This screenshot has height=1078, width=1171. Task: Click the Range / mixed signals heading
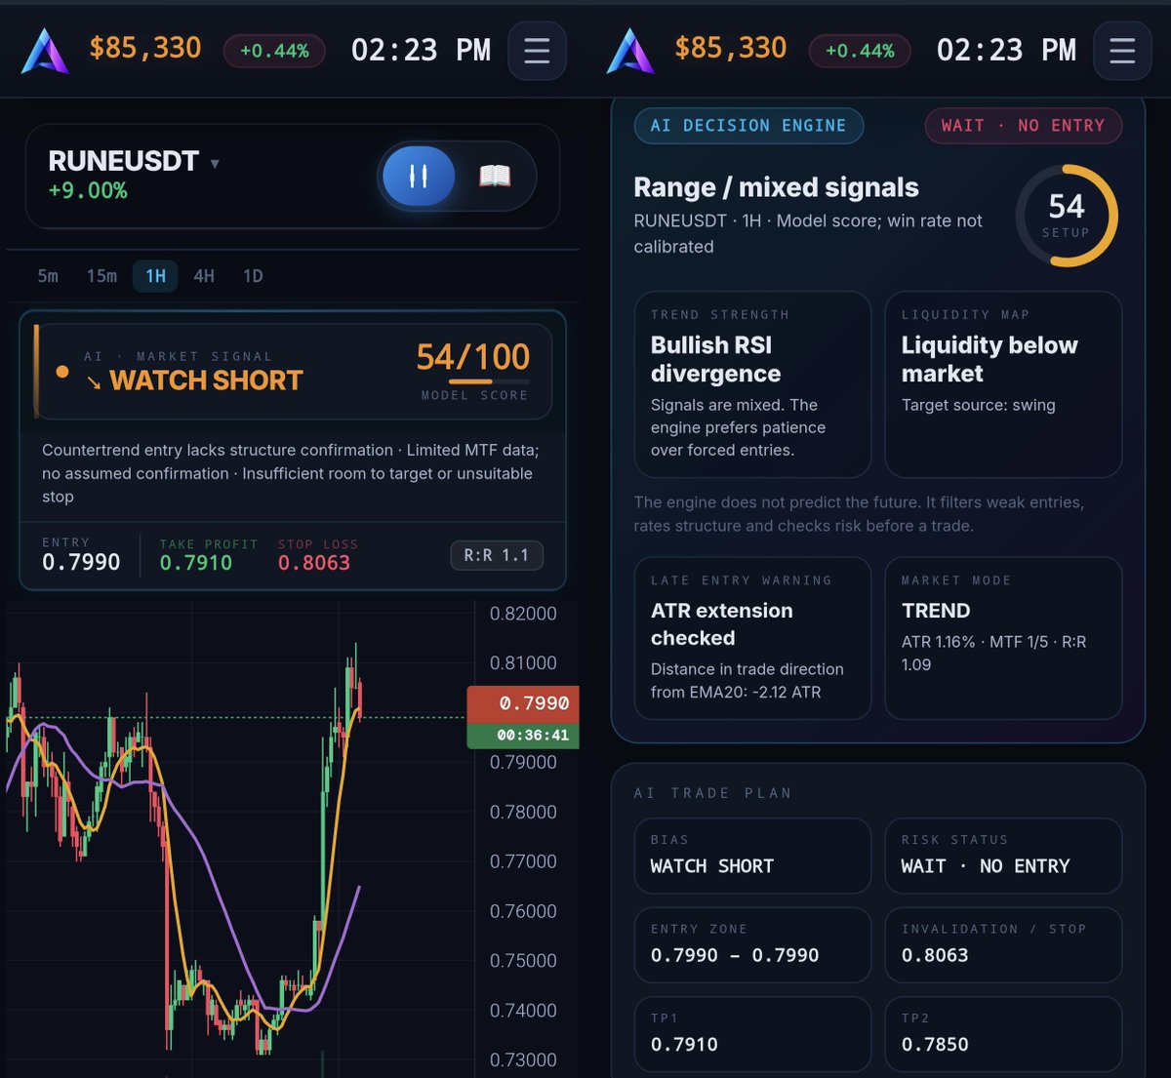pos(776,187)
